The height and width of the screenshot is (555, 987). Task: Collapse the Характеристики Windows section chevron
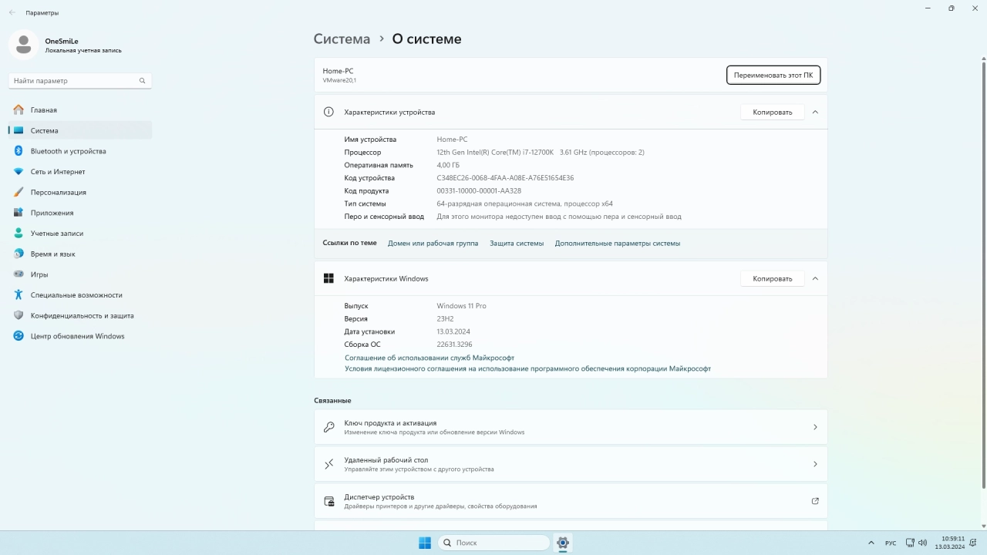(815, 278)
